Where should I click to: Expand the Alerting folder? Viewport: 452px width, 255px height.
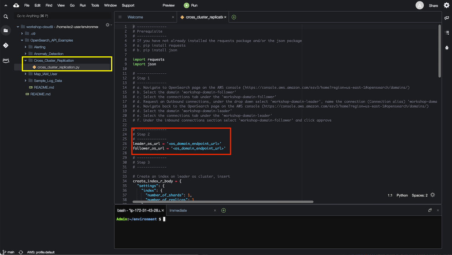pos(26,47)
